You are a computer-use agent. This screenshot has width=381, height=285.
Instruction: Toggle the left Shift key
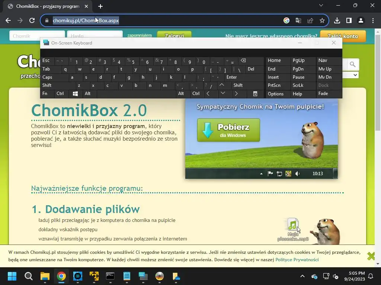point(58,85)
